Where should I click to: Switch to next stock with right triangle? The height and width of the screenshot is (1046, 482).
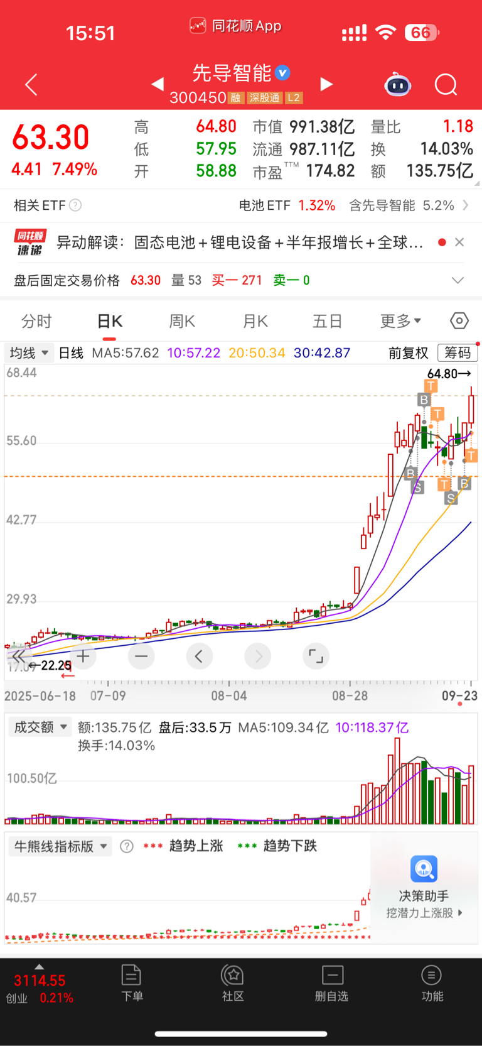click(x=326, y=84)
